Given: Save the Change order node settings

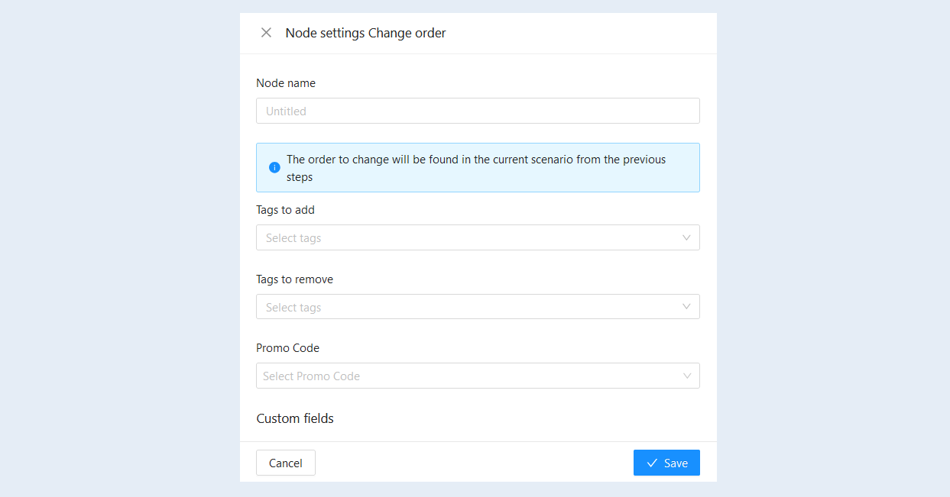Looking at the screenshot, I should [x=666, y=463].
